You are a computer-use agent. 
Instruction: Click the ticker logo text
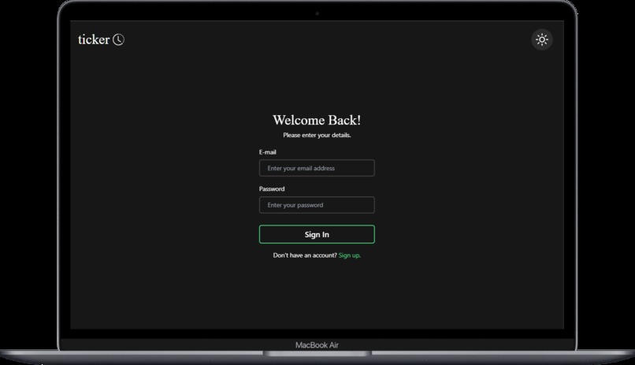94,39
